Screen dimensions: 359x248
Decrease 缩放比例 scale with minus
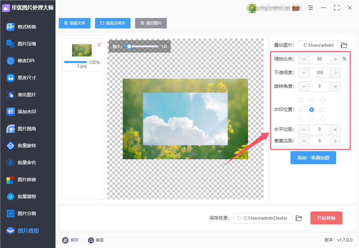(304, 59)
